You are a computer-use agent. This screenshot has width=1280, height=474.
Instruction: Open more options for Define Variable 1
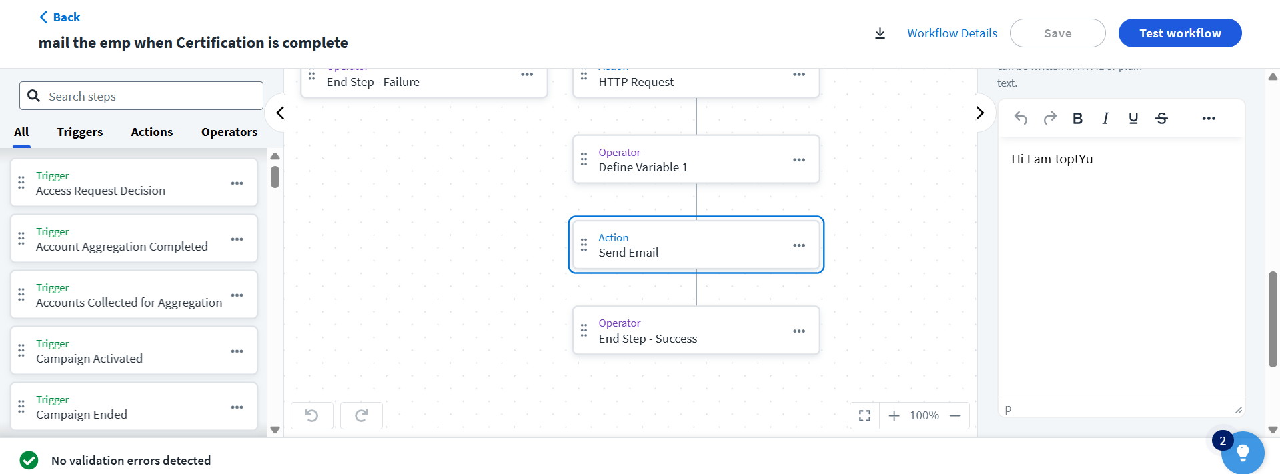point(799,160)
